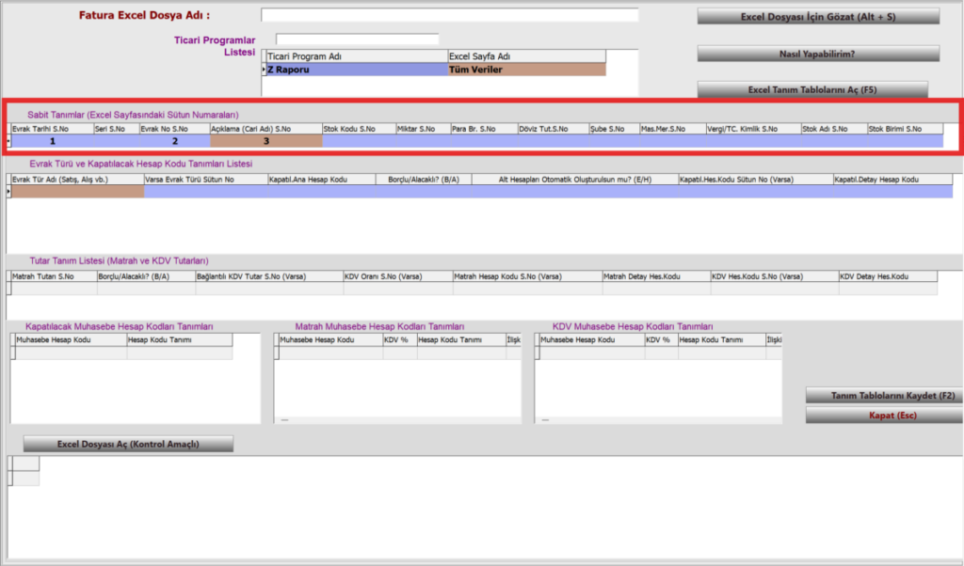This screenshot has width=964, height=566.
Task: Select the empty Evrak Tür Adı cell
Action: [77, 192]
